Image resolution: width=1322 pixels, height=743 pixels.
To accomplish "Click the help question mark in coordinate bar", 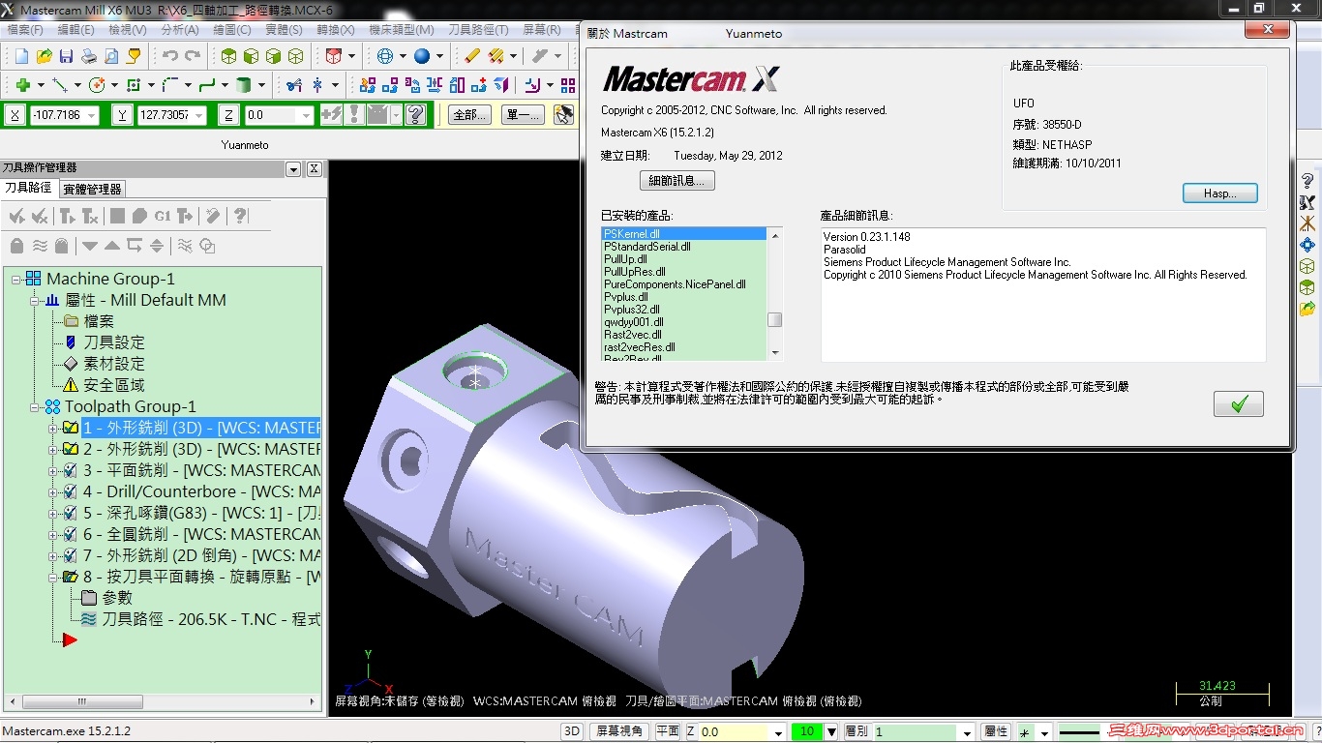I will (x=416, y=115).
